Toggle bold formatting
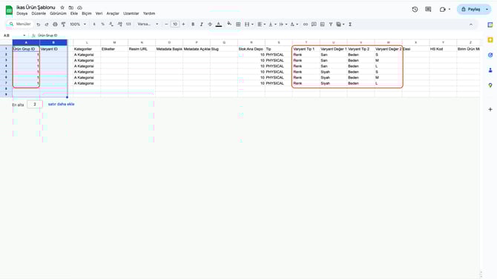 [193, 24]
